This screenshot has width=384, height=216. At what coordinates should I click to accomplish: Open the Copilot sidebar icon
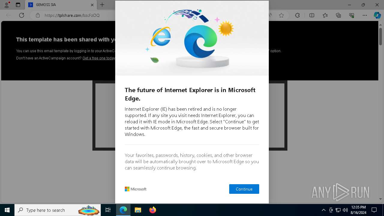click(x=377, y=15)
